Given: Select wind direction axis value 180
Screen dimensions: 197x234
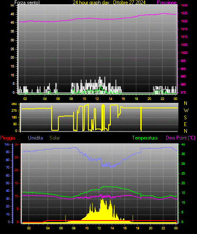Looking at the screenshot, I should point(14,118).
